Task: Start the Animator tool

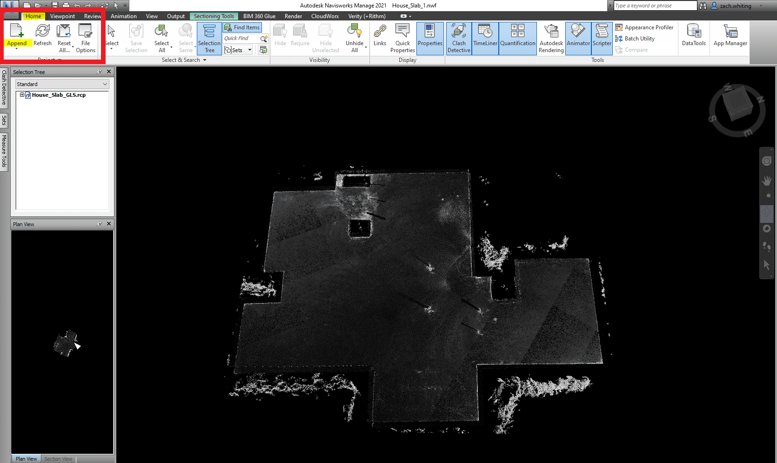Action: 578,37
